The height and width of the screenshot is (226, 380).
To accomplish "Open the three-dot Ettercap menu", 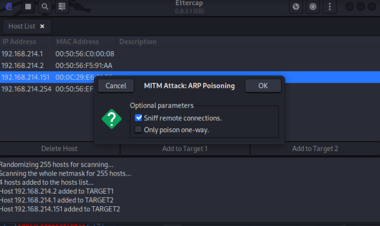I will coord(329,7).
